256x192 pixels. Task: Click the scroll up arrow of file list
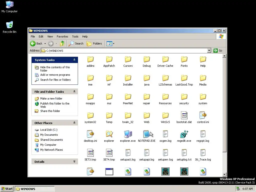point(224,56)
